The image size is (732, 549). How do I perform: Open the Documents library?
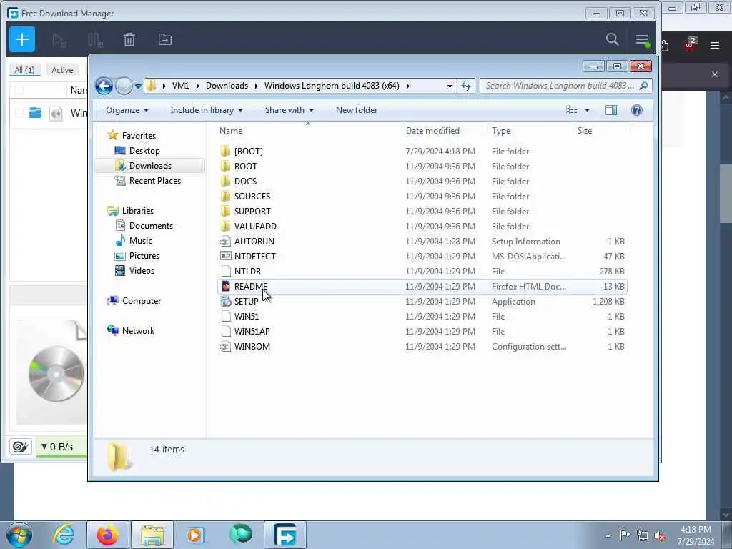[151, 226]
